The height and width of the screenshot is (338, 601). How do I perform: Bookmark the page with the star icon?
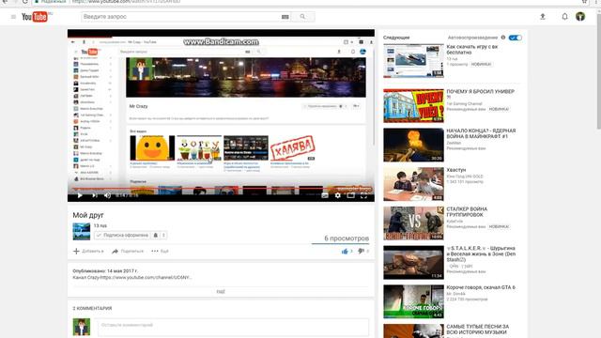coord(584,2)
